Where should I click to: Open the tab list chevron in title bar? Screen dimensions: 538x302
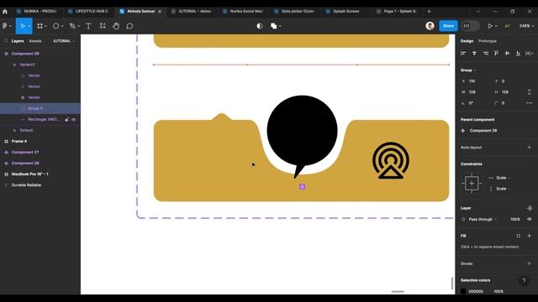(x=478, y=11)
